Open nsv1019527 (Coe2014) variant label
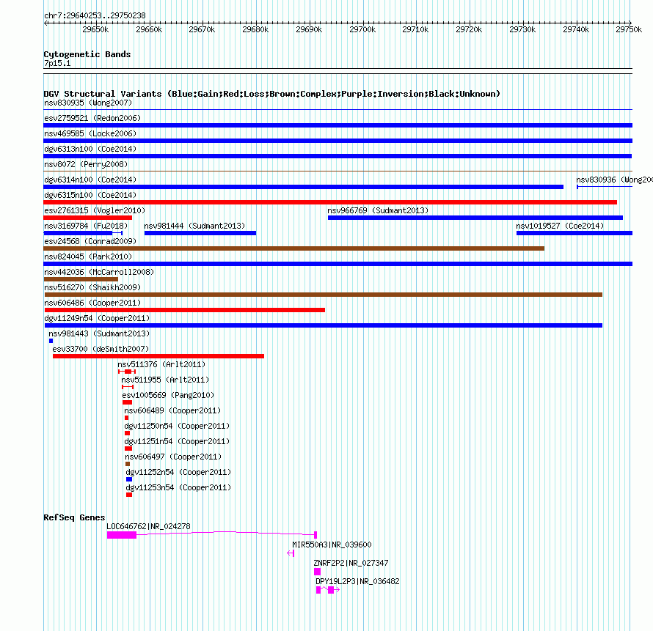The width and height of the screenshot is (653, 631). (x=560, y=226)
